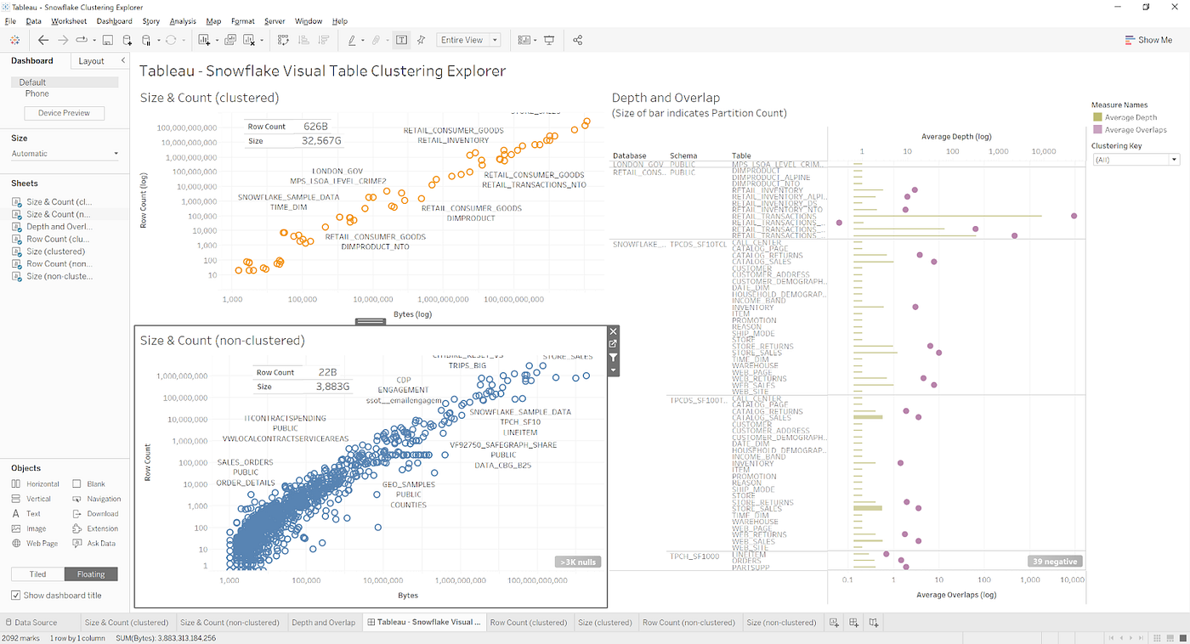This screenshot has height=644, width=1190.
Task: Select the Floating layout toggle
Action: [x=91, y=574]
